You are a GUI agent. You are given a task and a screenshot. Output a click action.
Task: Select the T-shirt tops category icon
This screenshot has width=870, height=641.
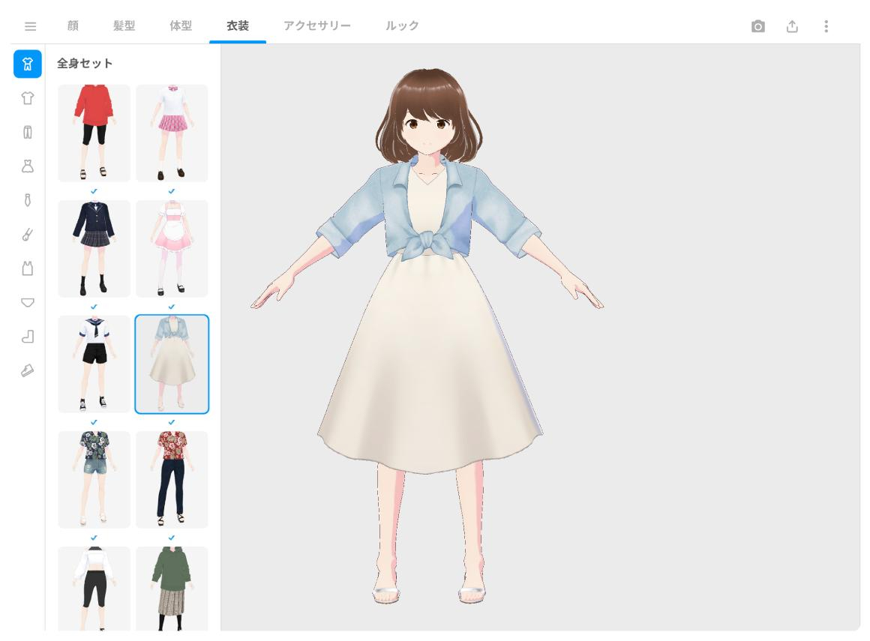point(28,98)
